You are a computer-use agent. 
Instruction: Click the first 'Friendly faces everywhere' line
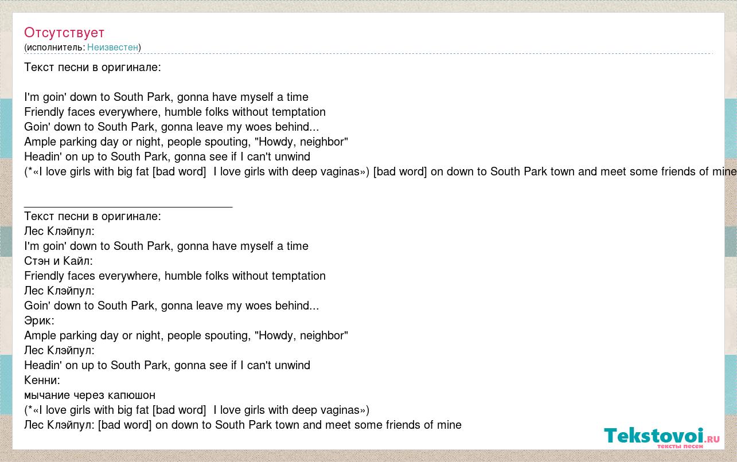coord(175,112)
